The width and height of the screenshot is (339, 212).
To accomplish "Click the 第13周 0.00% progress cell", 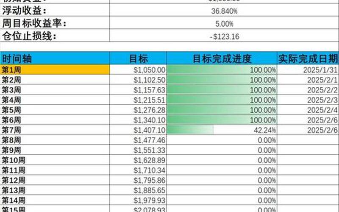I will (222, 190).
